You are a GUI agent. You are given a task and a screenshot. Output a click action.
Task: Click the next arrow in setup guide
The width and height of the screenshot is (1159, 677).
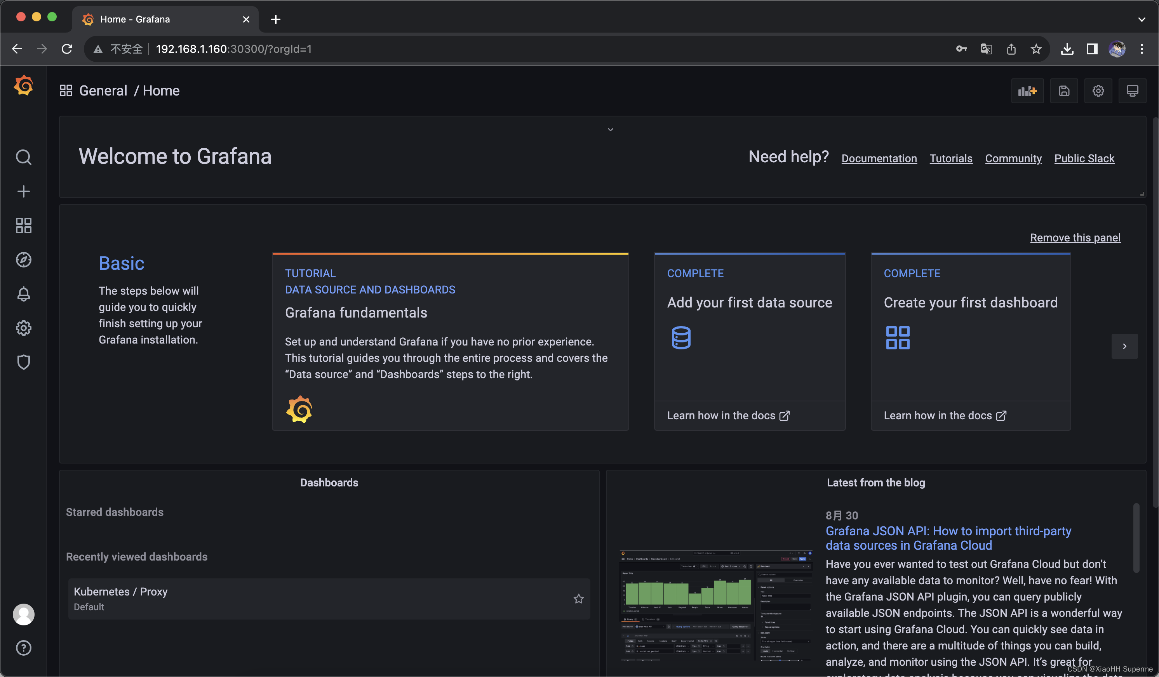(1124, 346)
